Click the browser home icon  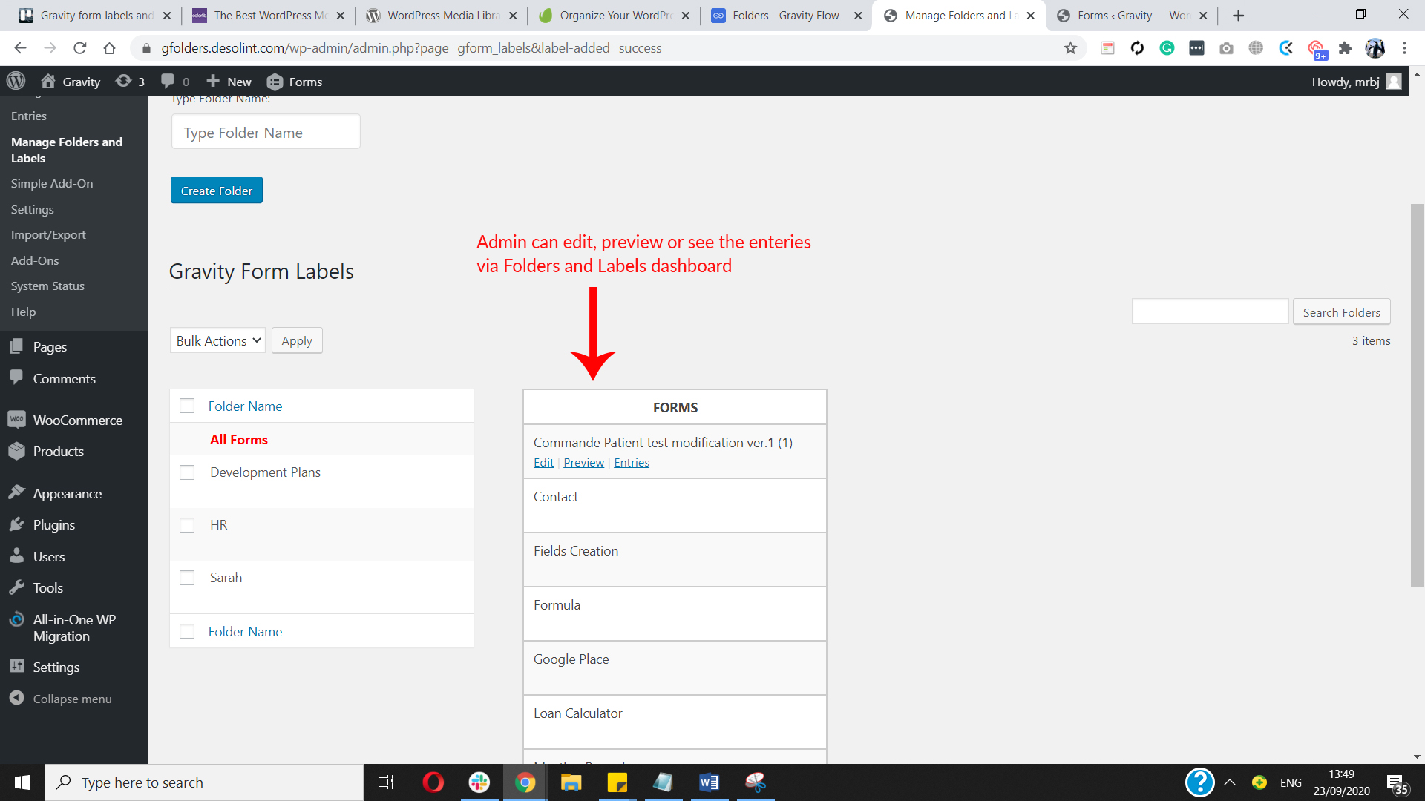click(110, 48)
